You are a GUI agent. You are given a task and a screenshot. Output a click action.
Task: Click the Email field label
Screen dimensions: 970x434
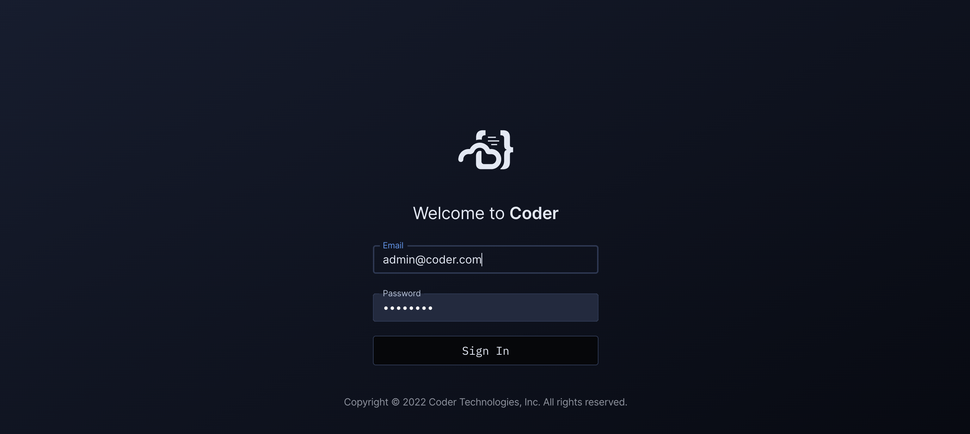[x=393, y=246]
